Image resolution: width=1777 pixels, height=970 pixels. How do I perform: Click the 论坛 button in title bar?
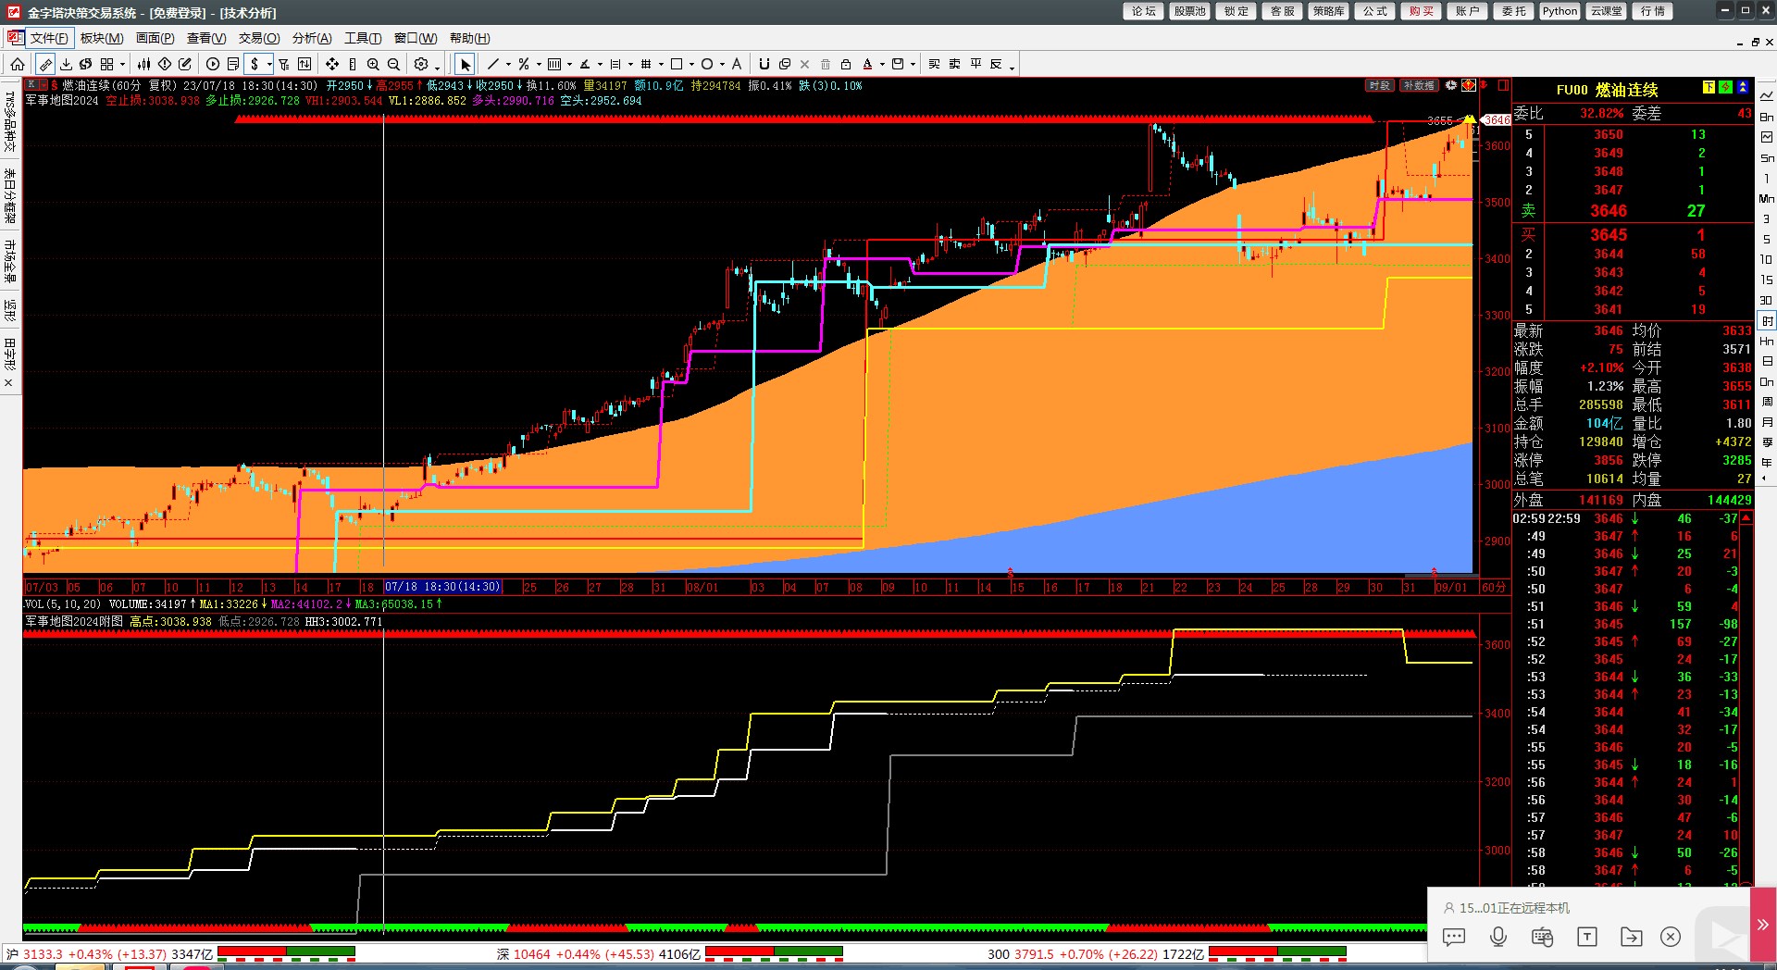pyautogui.click(x=1143, y=11)
